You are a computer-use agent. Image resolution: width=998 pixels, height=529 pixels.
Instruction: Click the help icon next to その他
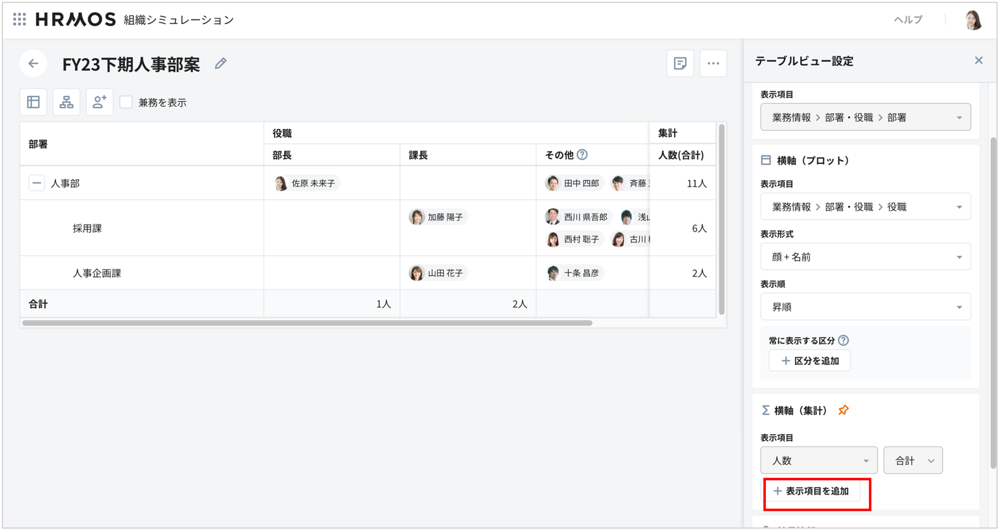(582, 155)
